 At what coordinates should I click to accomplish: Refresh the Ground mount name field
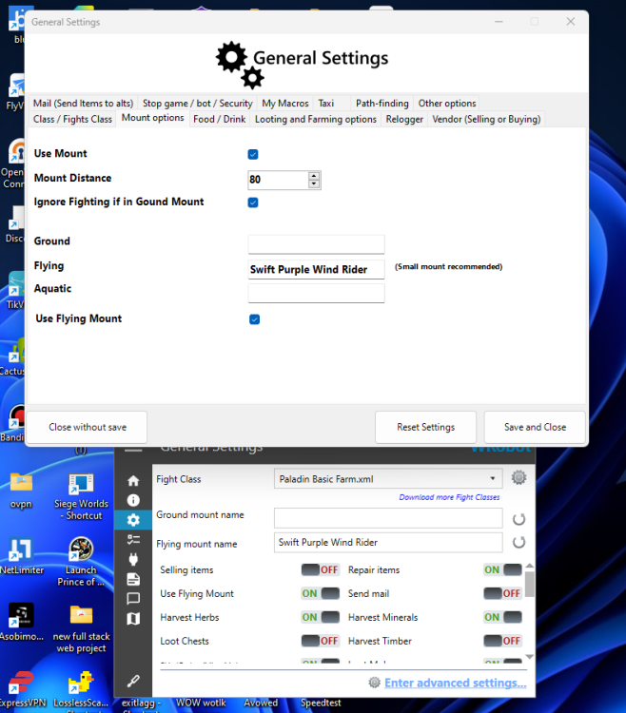(x=518, y=519)
